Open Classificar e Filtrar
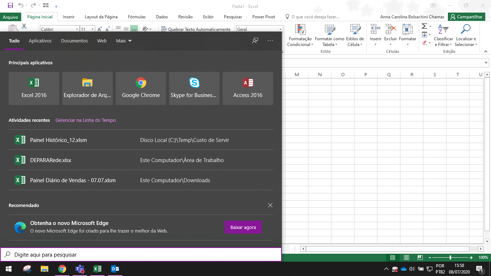The image size is (491, 276). pos(443,35)
